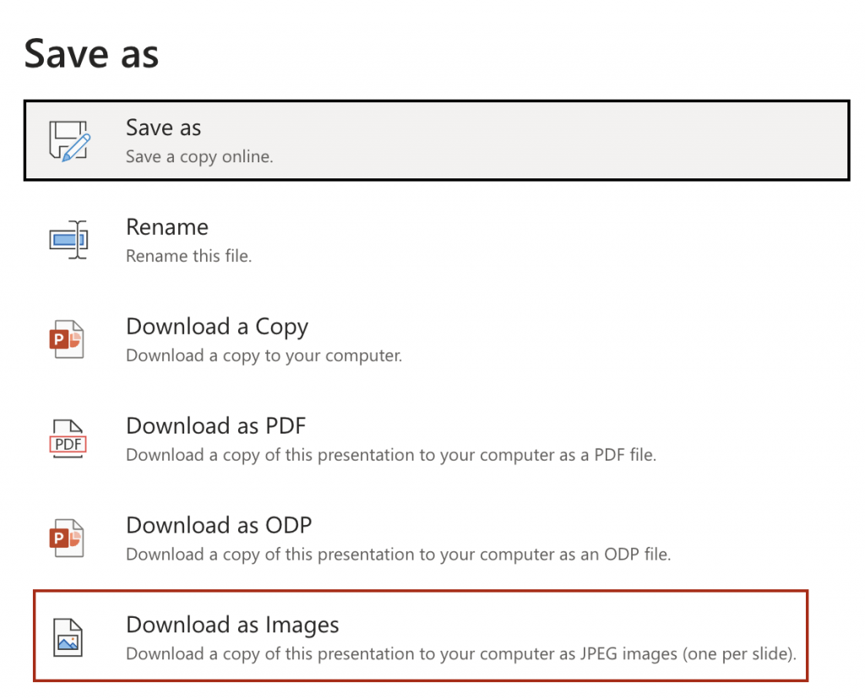Click empty area of highlighted Save as row
Viewport: 865px width, 699px height.
[552, 141]
